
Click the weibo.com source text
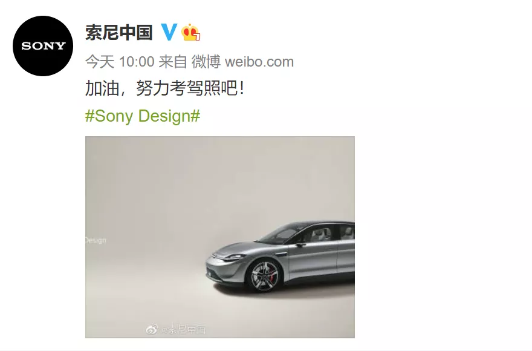259,62
